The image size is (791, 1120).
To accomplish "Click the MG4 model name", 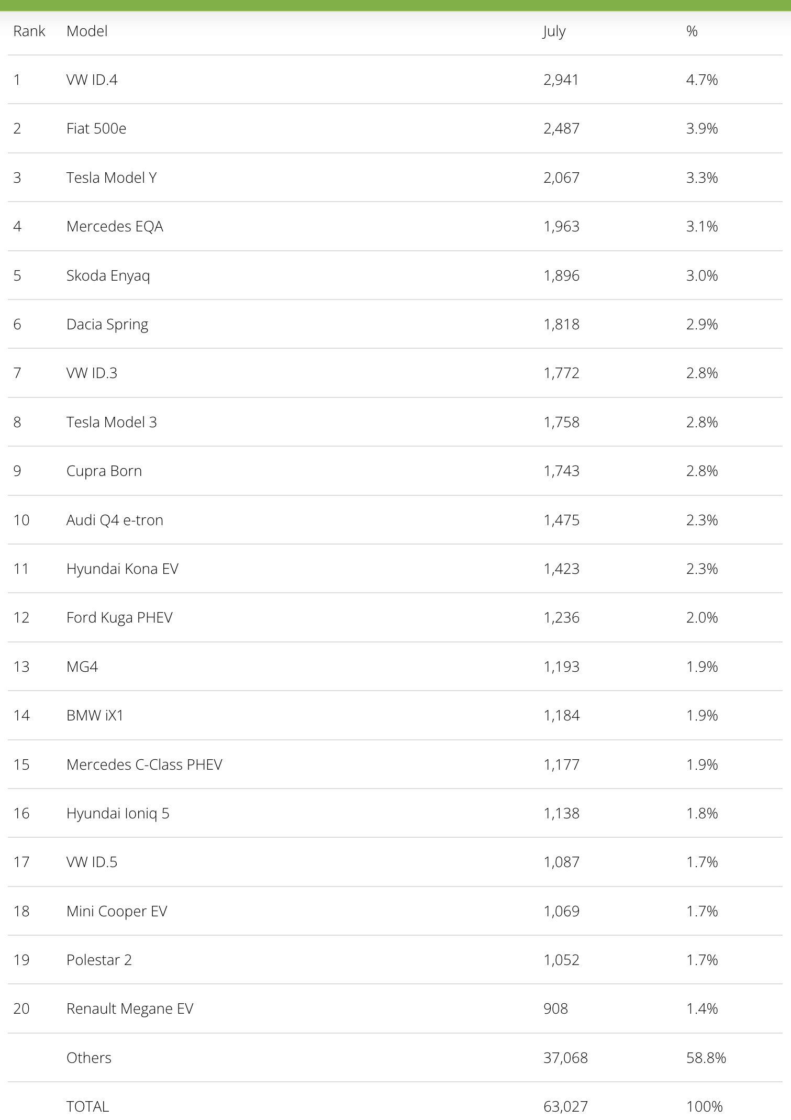I will (82, 667).
